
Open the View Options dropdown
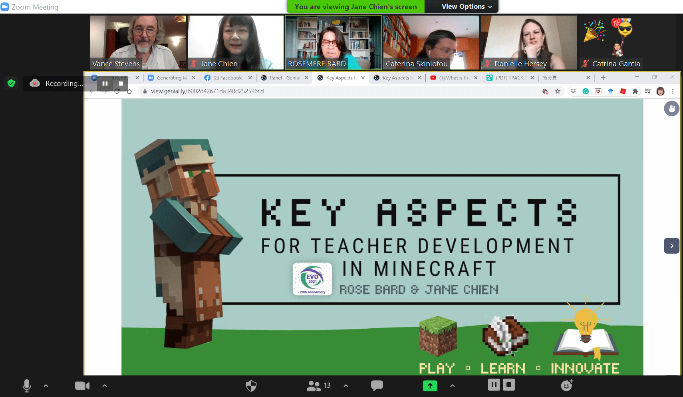(467, 7)
